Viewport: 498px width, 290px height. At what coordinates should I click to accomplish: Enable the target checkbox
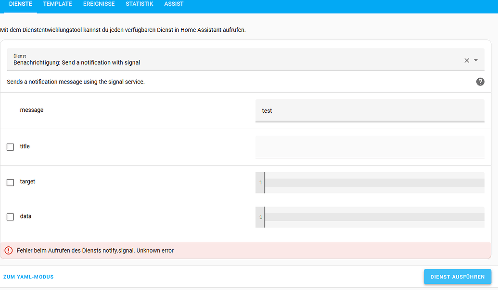click(x=10, y=182)
